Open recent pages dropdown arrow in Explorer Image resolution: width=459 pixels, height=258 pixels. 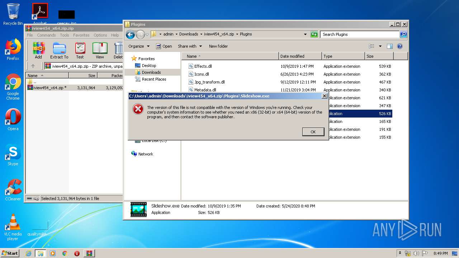pyautogui.click(x=147, y=35)
